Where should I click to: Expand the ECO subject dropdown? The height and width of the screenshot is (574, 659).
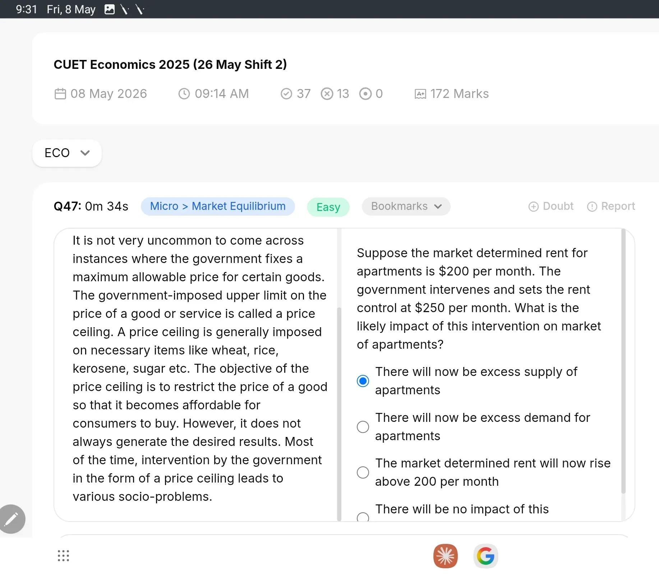pos(67,153)
